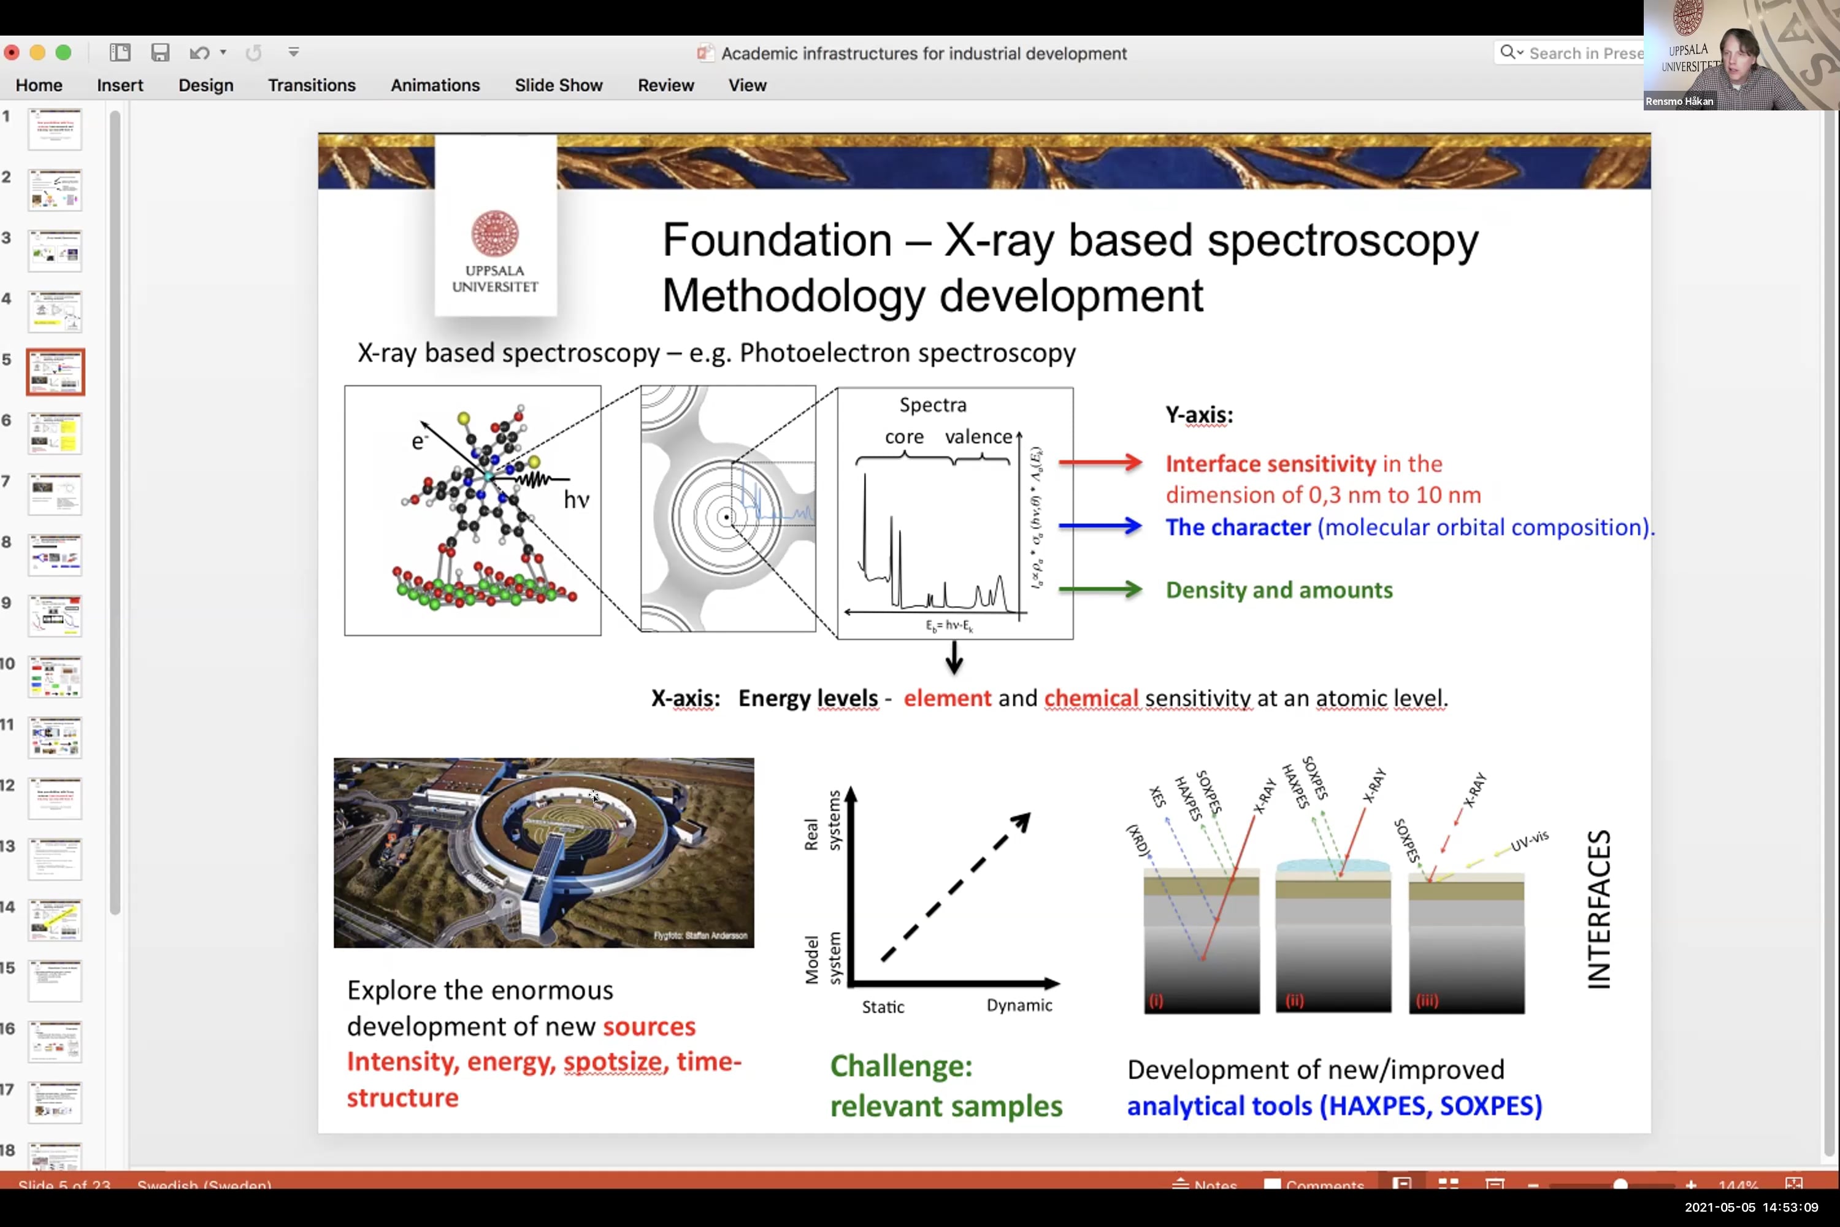The image size is (1840, 1227).
Task: Click the slide panel vertical scrollbar
Action: (115, 512)
